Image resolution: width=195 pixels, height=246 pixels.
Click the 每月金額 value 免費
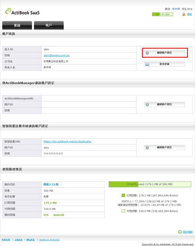[46, 196]
